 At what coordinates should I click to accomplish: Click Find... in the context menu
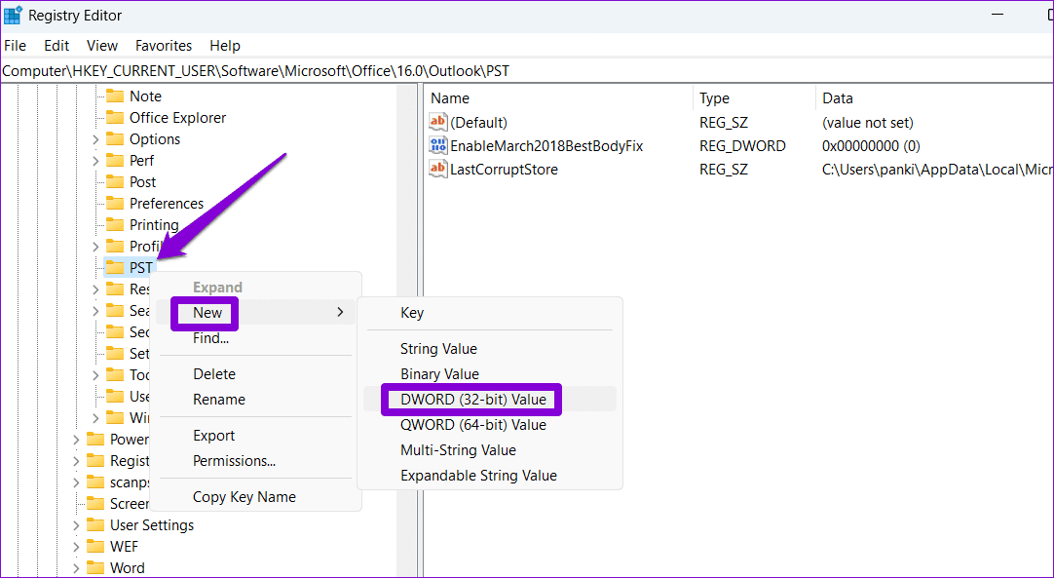(x=208, y=338)
